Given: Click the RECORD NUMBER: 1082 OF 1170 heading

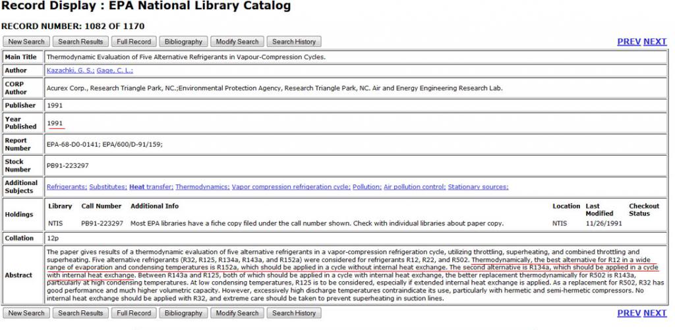Looking at the screenshot, I should [x=73, y=26].
